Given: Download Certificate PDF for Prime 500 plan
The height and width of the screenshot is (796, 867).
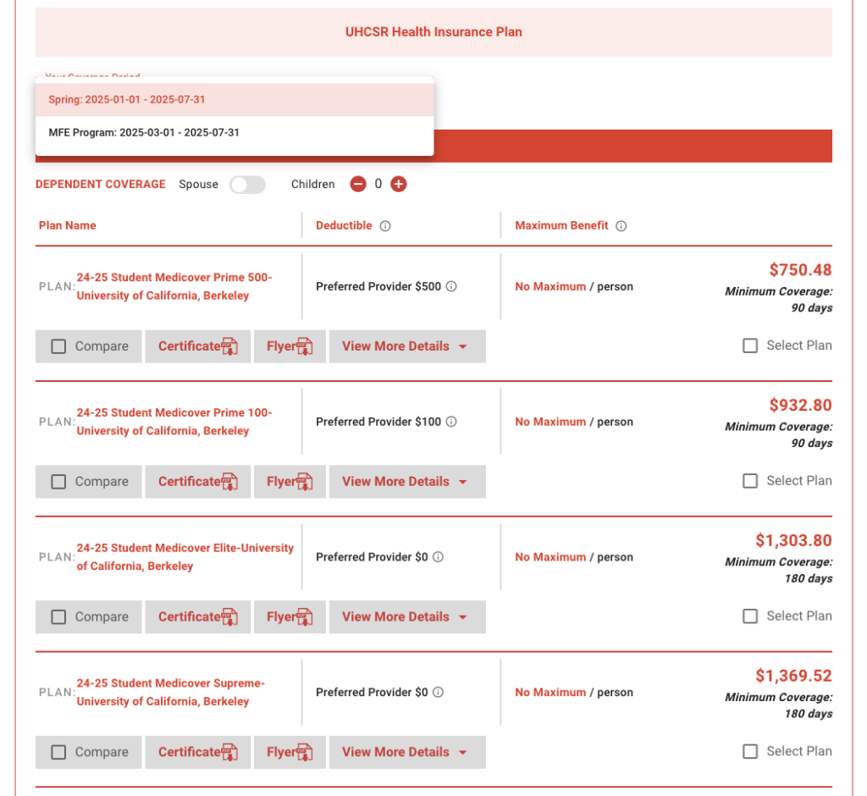Looking at the screenshot, I should (x=198, y=346).
